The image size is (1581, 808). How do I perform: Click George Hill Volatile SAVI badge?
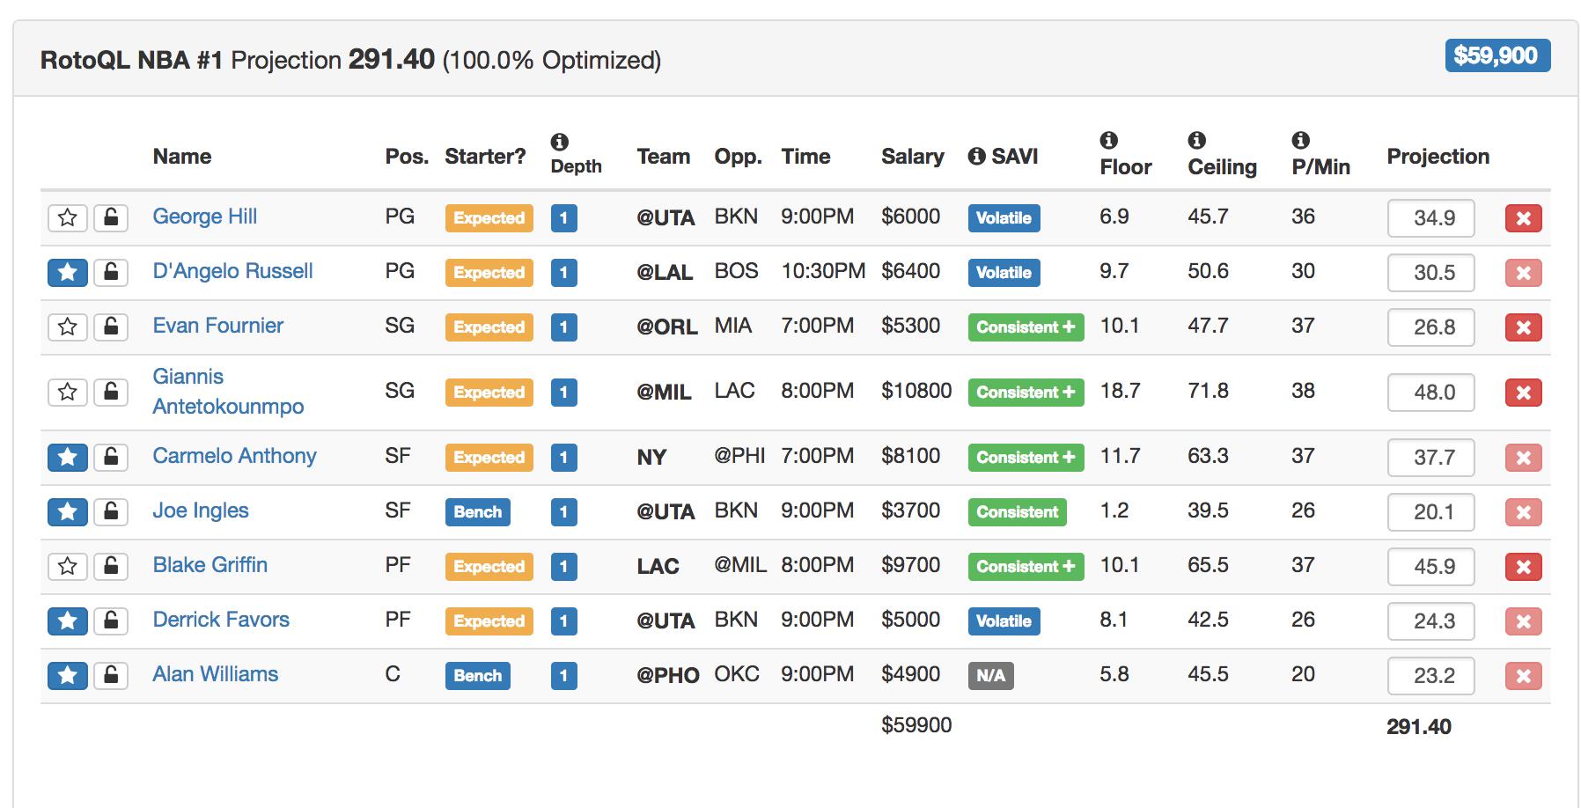[x=1004, y=218]
